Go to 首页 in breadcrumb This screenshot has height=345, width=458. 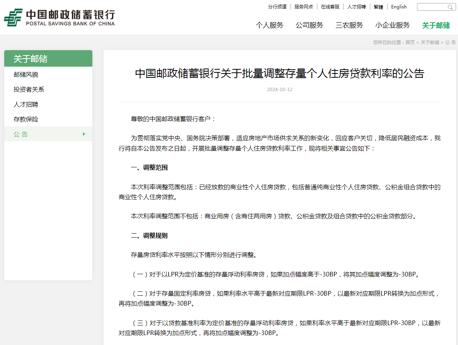coord(410,43)
